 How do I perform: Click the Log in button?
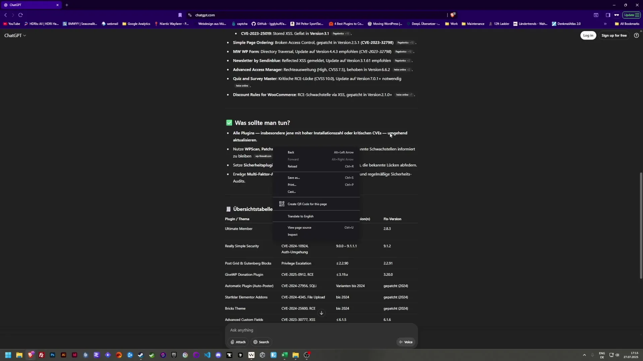coord(588,35)
